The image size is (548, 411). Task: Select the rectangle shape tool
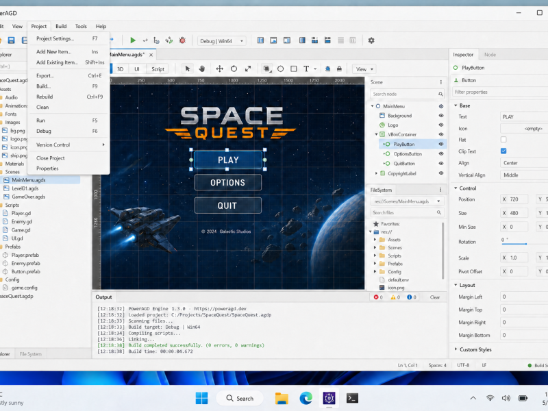click(x=294, y=69)
